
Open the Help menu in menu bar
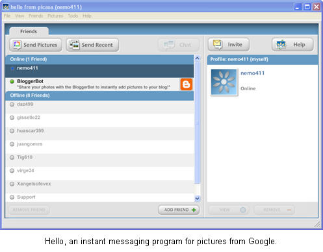coord(87,16)
